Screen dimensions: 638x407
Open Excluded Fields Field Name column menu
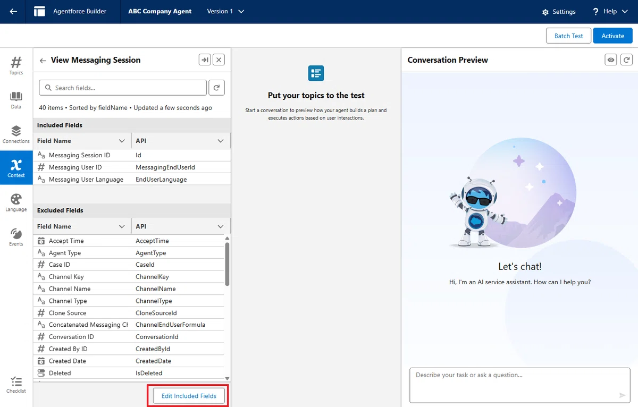(x=122, y=226)
